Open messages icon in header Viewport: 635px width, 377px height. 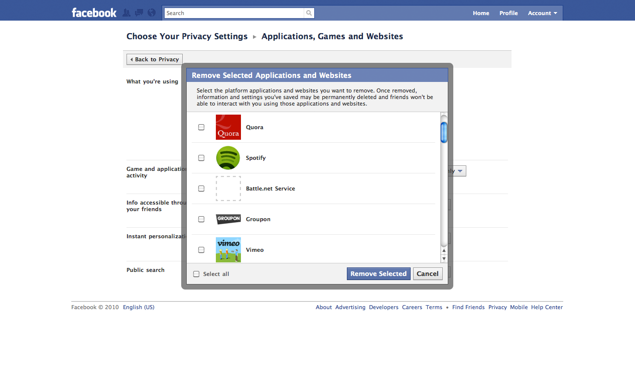coord(139,13)
